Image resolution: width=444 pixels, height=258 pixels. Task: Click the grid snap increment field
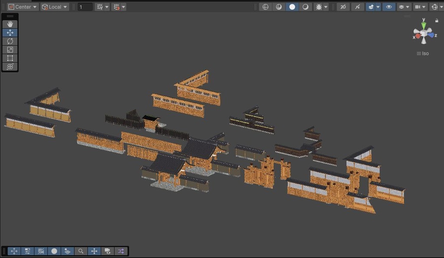coord(85,7)
